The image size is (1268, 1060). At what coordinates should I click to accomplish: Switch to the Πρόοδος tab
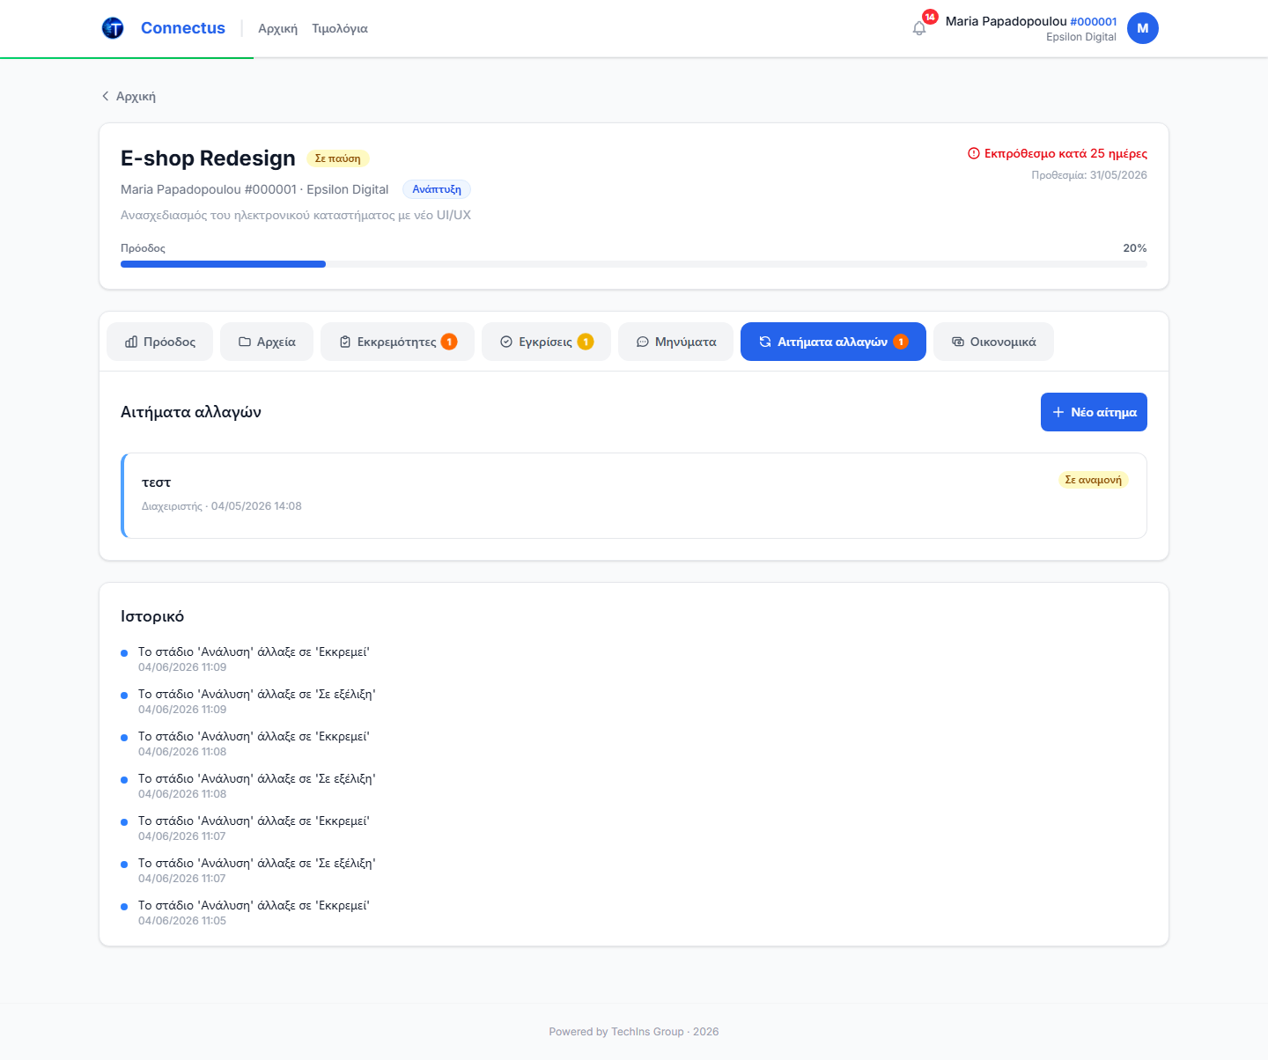pyautogui.click(x=159, y=342)
